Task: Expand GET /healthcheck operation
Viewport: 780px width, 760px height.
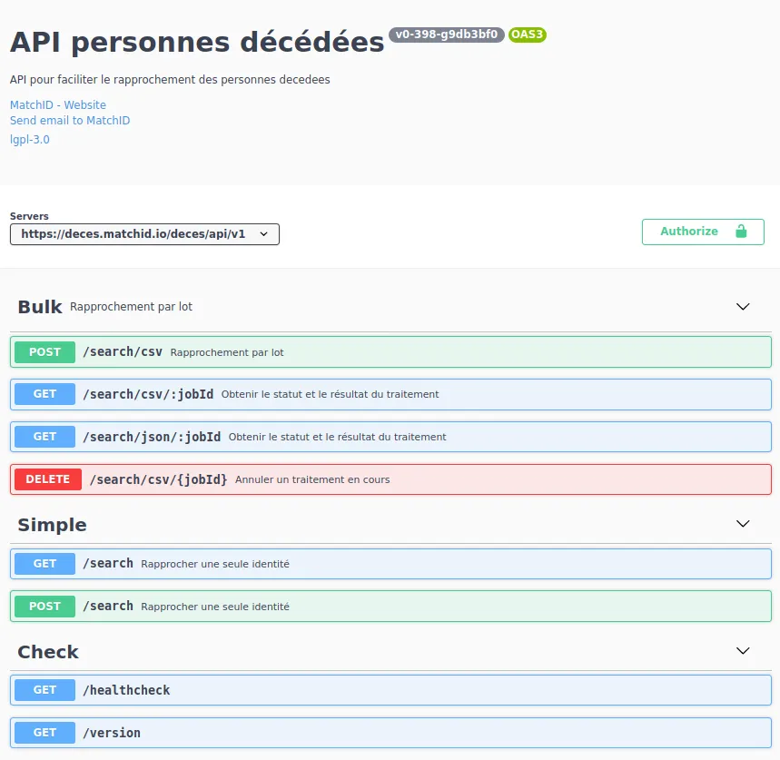Action: 390,690
